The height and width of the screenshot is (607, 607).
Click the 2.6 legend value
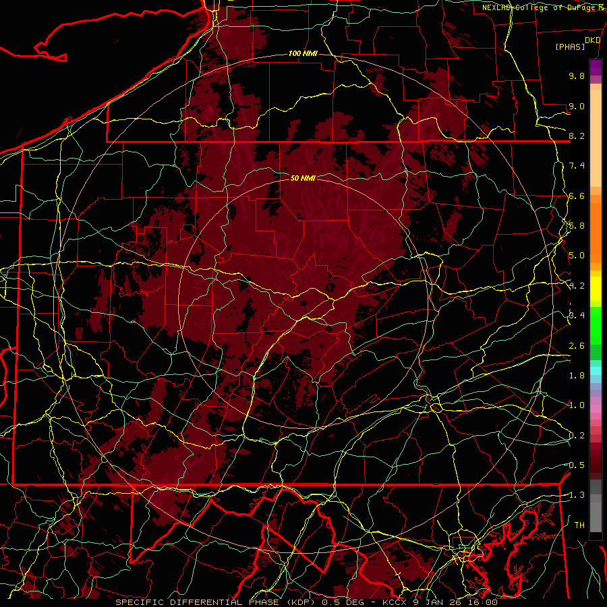[577, 346]
